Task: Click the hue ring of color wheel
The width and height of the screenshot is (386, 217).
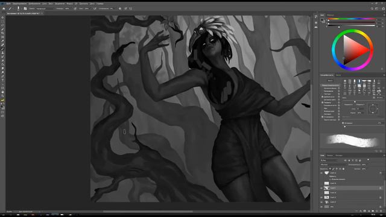Action: pyautogui.click(x=352, y=31)
